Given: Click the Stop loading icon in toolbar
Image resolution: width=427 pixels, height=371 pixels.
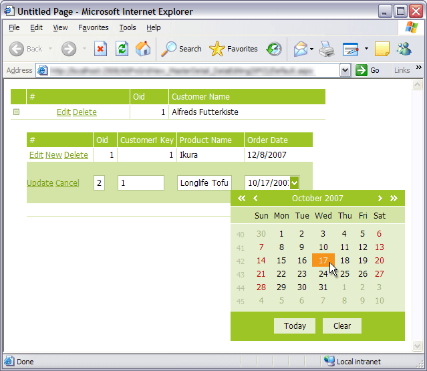Looking at the screenshot, I should (100, 49).
